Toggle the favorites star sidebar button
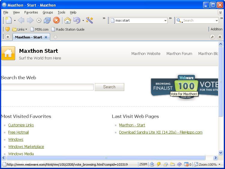 click(8, 37)
